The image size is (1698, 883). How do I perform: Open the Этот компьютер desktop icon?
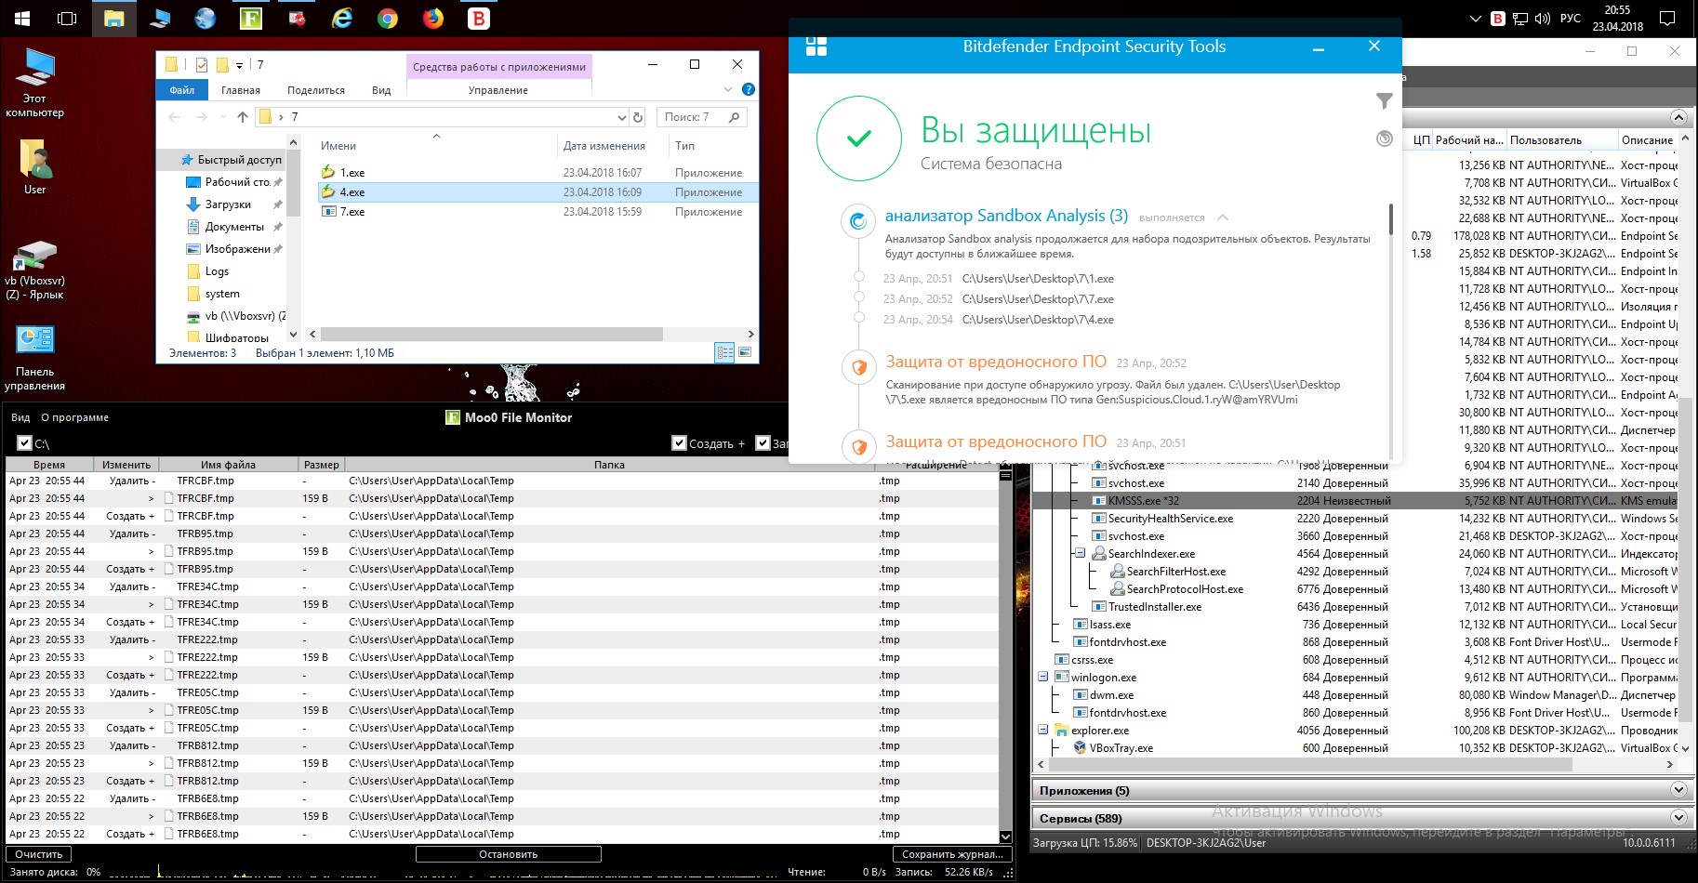click(x=34, y=84)
